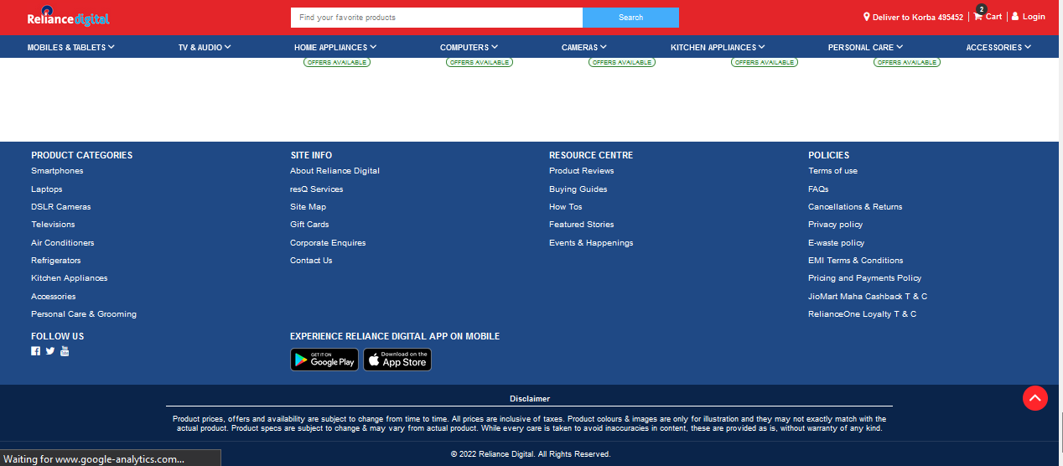Click the Deliver to Korba 495452 location pin
This screenshot has height=466, width=1063.
point(867,17)
